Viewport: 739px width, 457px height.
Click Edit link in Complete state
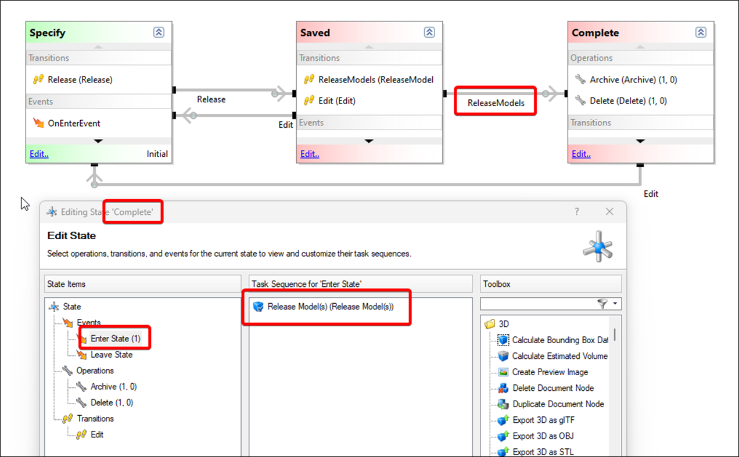tap(581, 154)
